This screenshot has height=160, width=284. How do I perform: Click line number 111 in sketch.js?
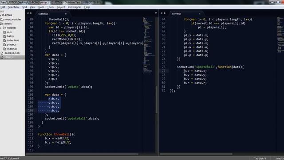click(31, 134)
